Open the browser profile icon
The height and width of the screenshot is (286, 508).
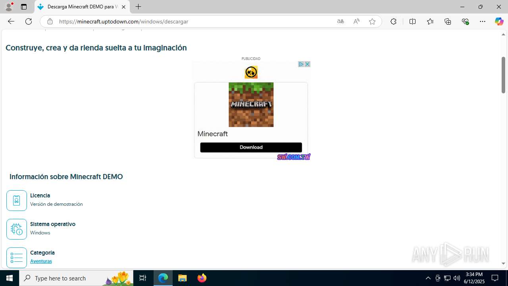pyautogui.click(x=9, y=7)
